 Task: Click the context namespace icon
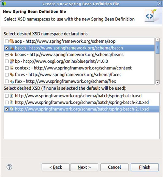tap(12, 68)
